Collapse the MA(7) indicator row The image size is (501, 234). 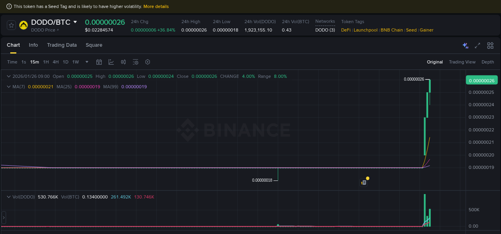point(8,87)
